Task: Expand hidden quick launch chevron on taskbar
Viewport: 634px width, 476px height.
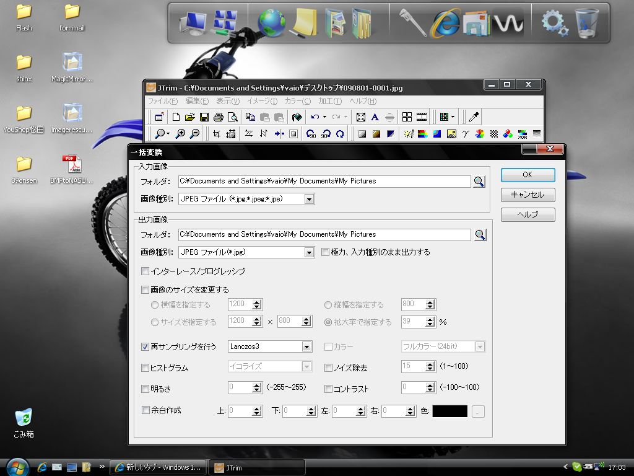Action: click(102, 466)
